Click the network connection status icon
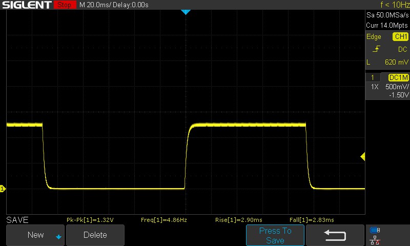This screenshot has height=246, width=410. (x=375, y=240)
